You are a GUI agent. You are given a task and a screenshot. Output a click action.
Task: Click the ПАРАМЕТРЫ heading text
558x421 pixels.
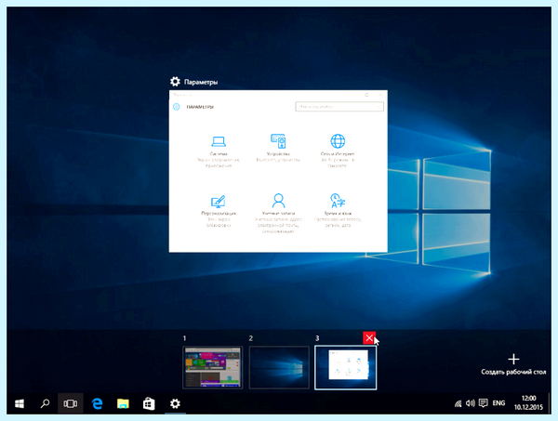click(200, 107)
